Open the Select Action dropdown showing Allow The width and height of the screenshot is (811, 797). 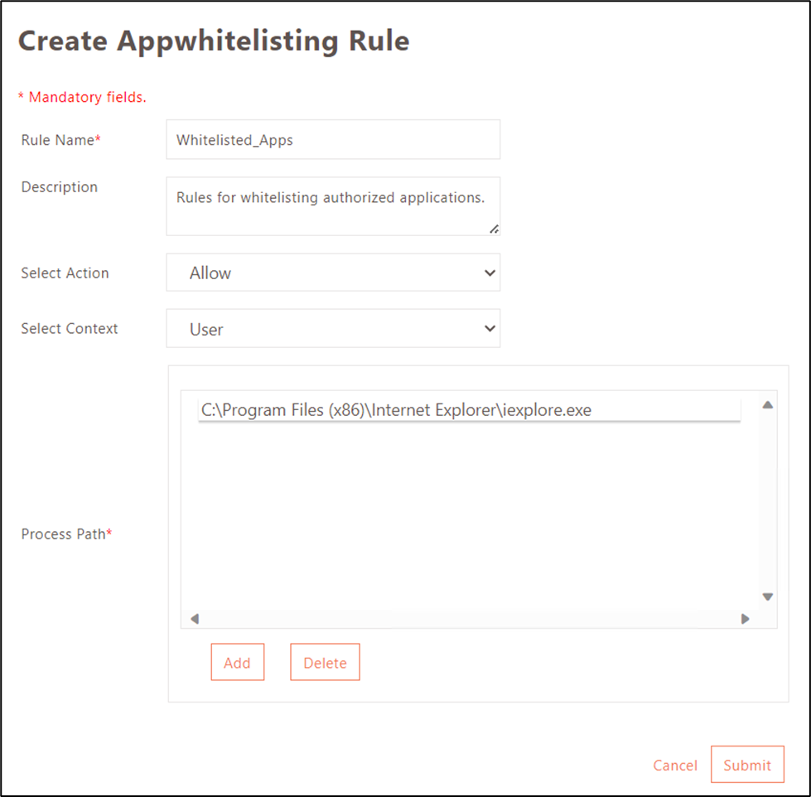333,273
